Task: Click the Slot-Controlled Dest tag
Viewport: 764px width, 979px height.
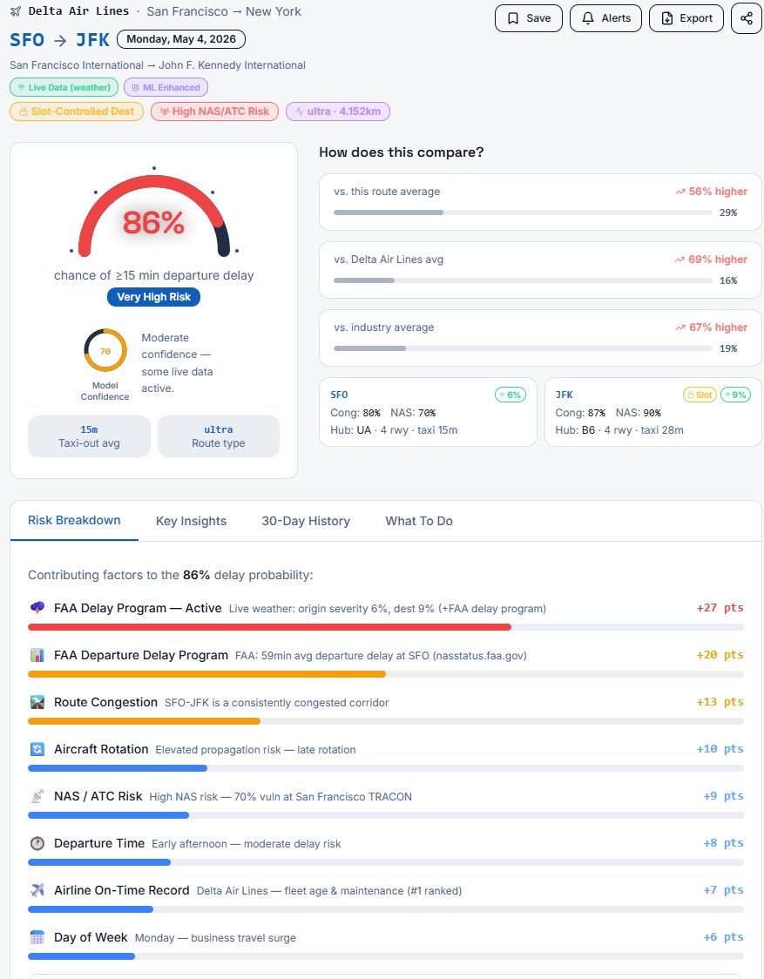Action: pyautogui.click(x=76, y=111)
